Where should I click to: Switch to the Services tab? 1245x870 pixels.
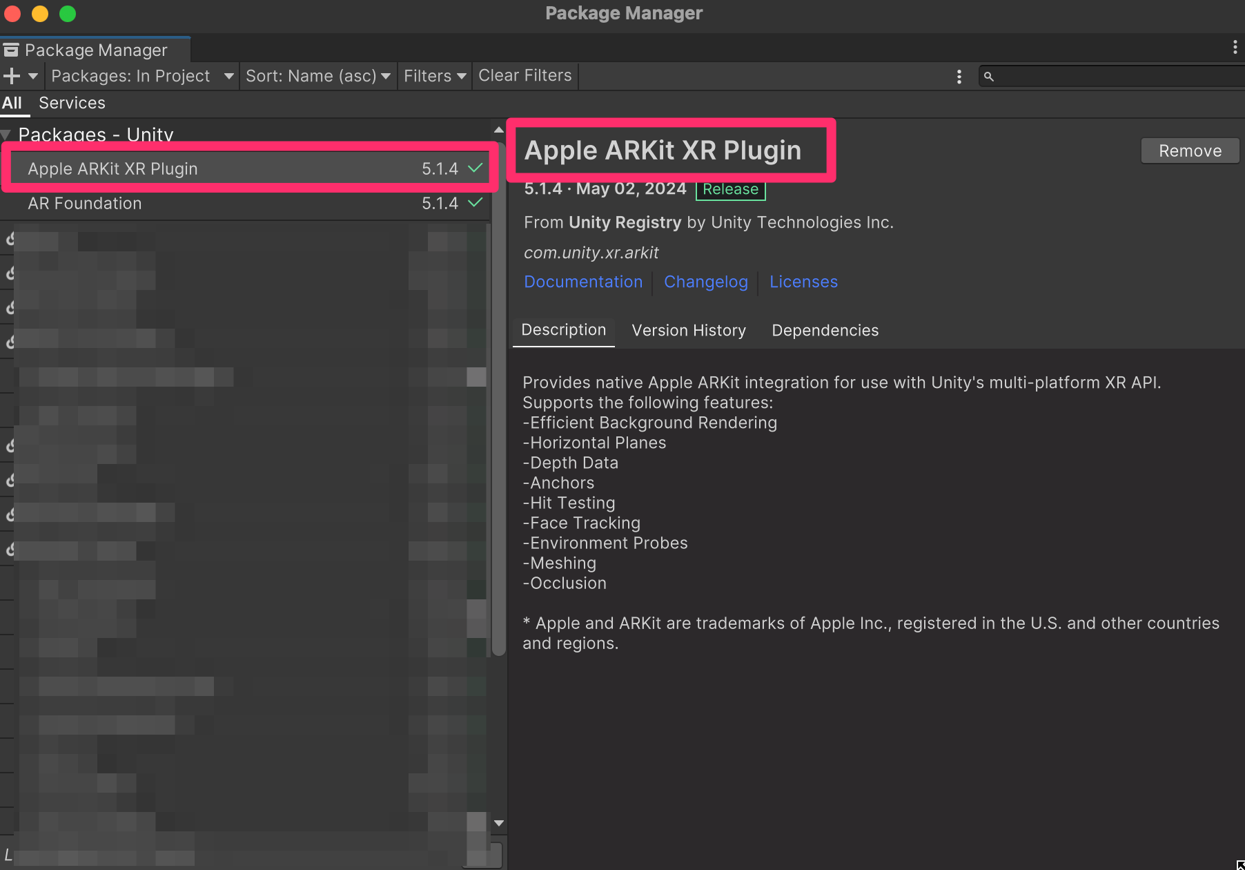(72, 104)
